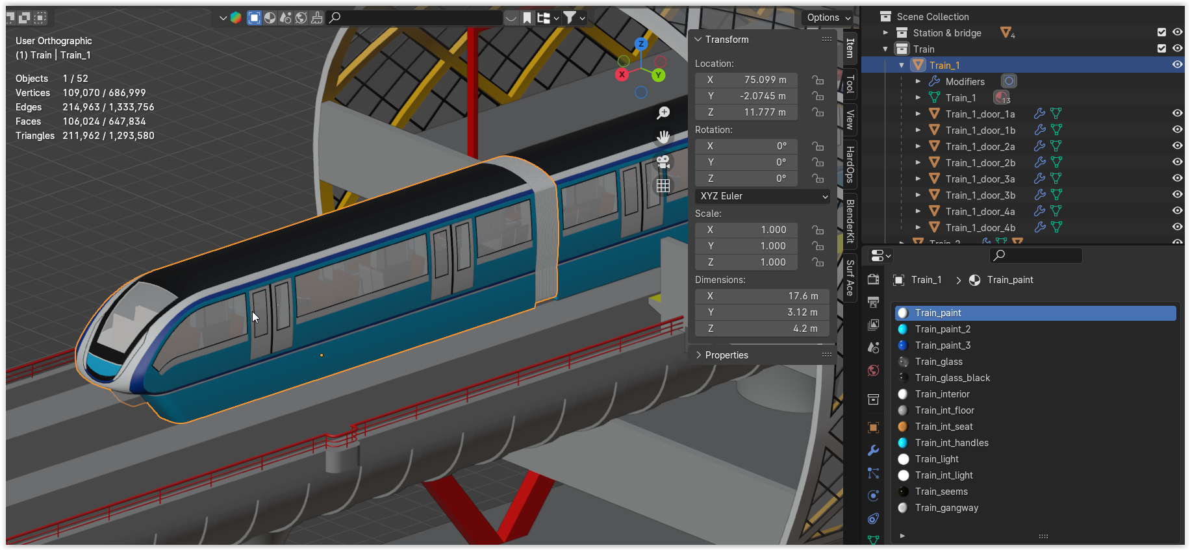Open the Render properties tab icon
Viewport: 1190px width, 550px height.
(x=874, y=279)
